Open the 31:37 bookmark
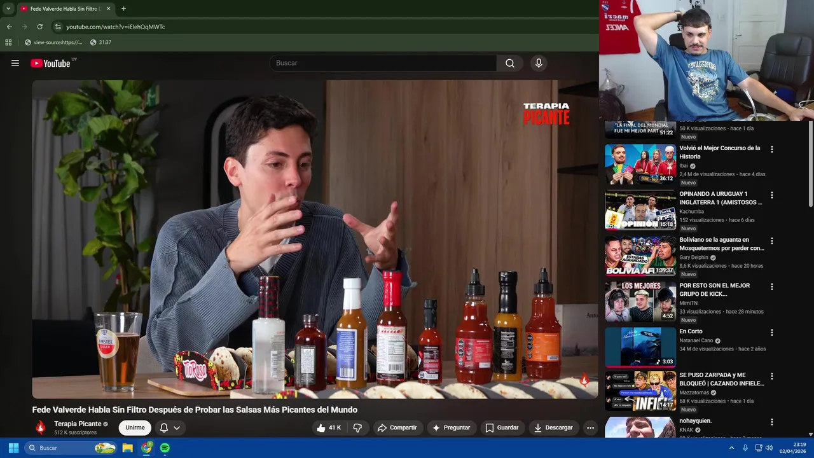814x458 pixels. click(x=100, y=43)
